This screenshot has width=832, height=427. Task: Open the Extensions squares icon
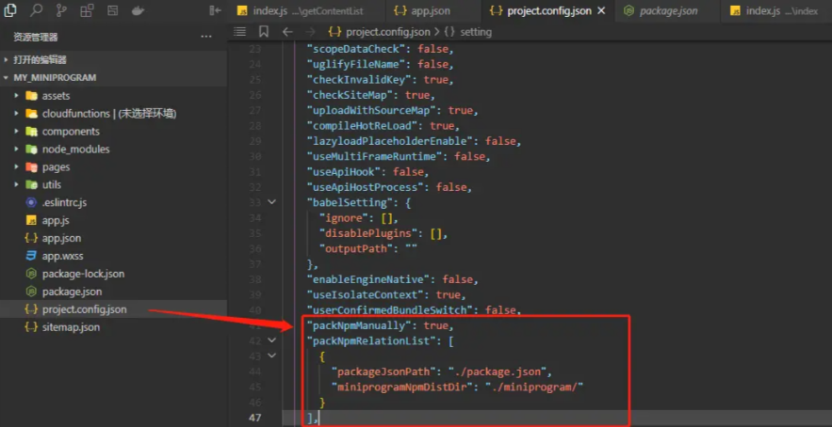[x=87, y=11]
